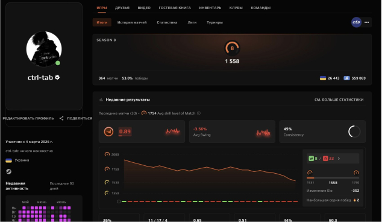The height and width of the screenshot is (222, 382).
Task: Click the Ukraine flag ranking icon
Action: pyautogui.click(x=323, y=78)
